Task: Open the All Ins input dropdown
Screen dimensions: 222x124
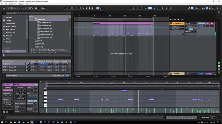Action: point(191,23)
